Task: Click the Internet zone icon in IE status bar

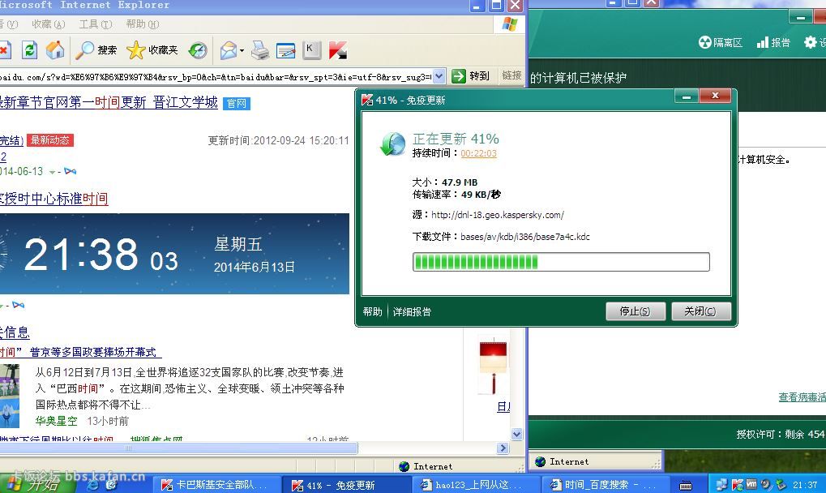Action: [404, 466]
